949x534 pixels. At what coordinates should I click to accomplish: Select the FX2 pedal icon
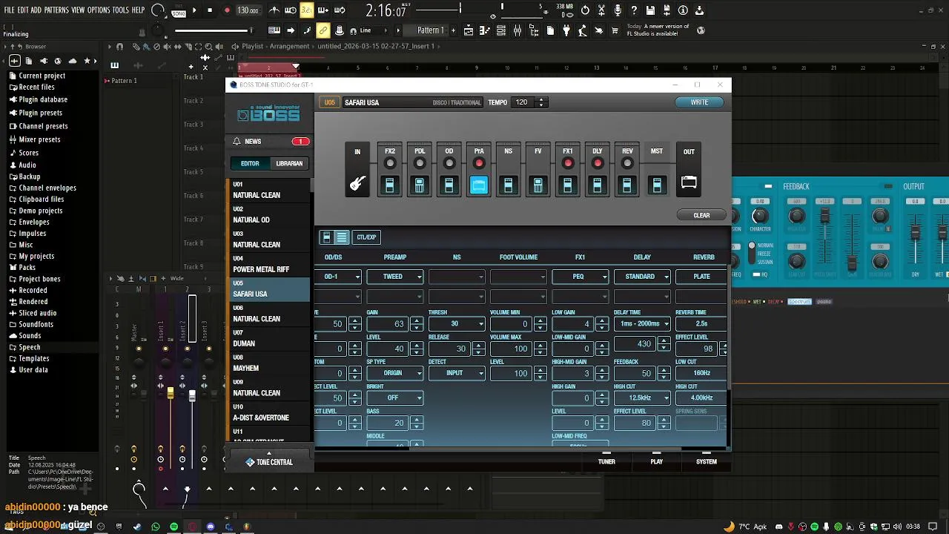pyautogui.click(x=390, y=185)
